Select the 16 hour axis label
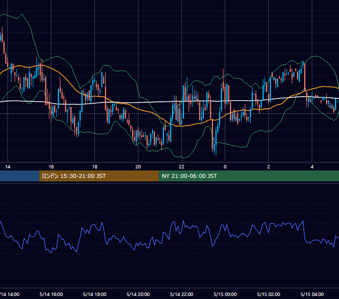 pos(51,167)
